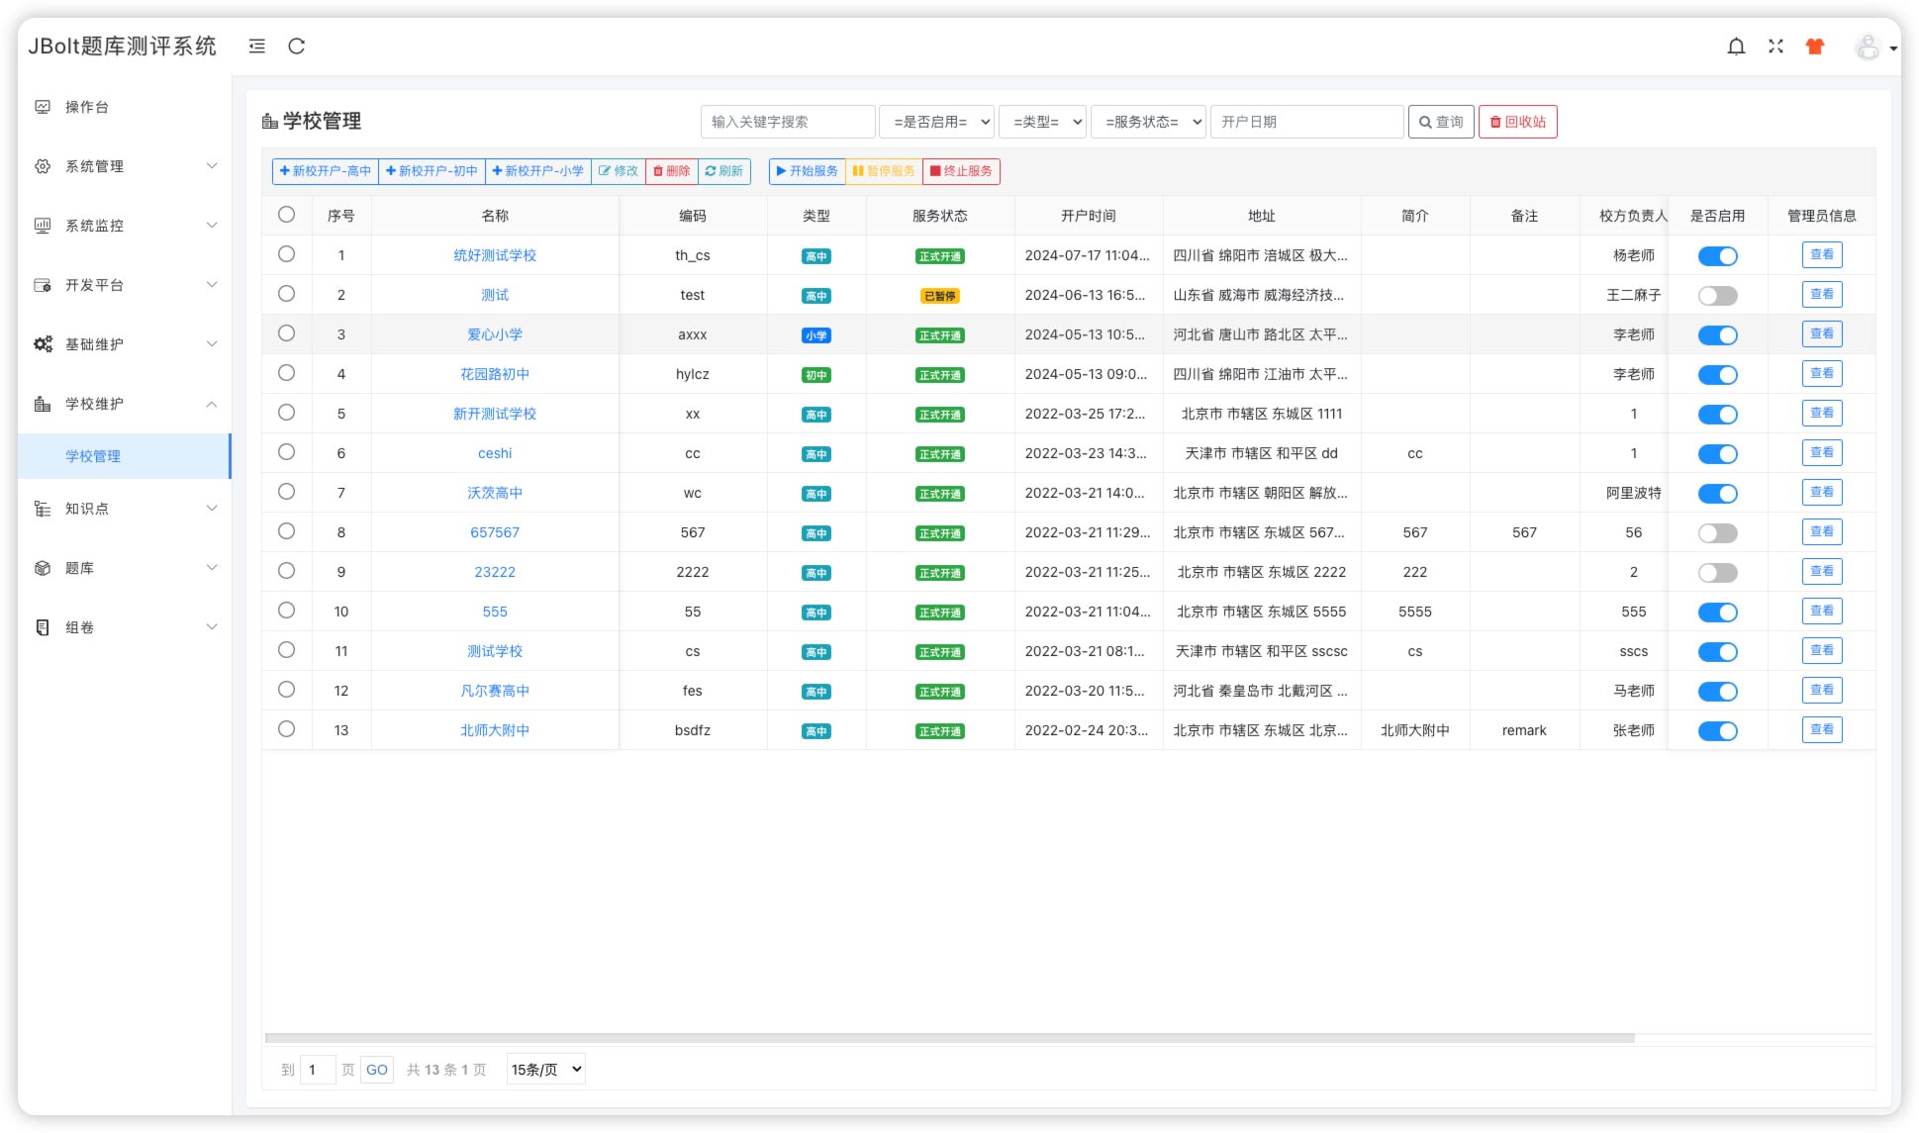Select radio for 北师大附中 row
Viewport: 1919px width, 1133px height.
286,729
